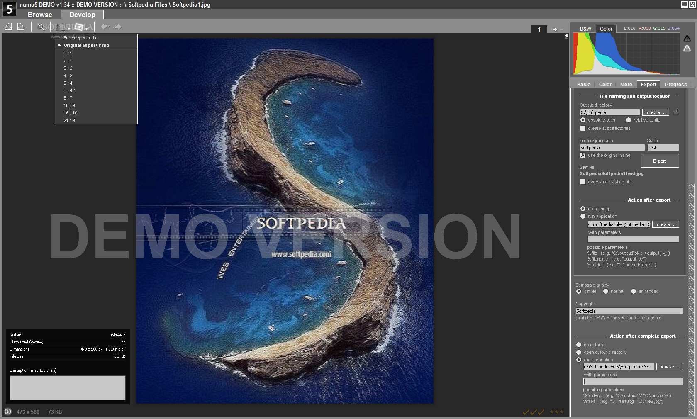
Task: Enable overwrite existing file checkbox
Action: [x=583, y=182]
